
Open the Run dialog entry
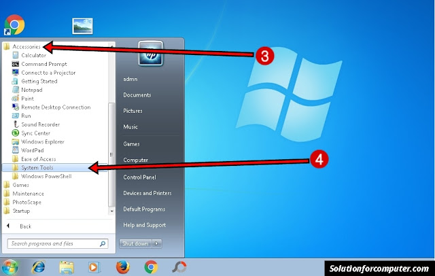pos(21,116)
